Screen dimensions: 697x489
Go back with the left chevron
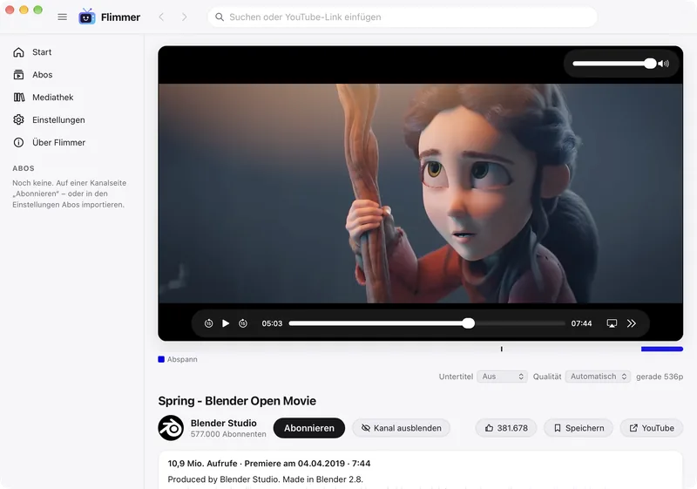pos(161,17)
